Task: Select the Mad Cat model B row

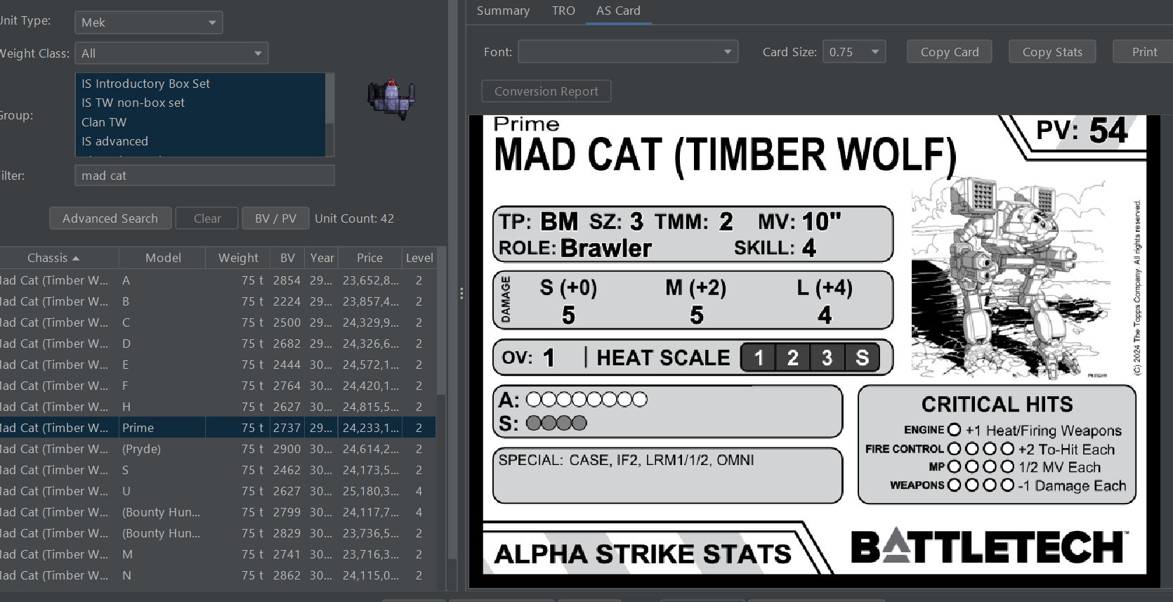Action: (218, 301)
